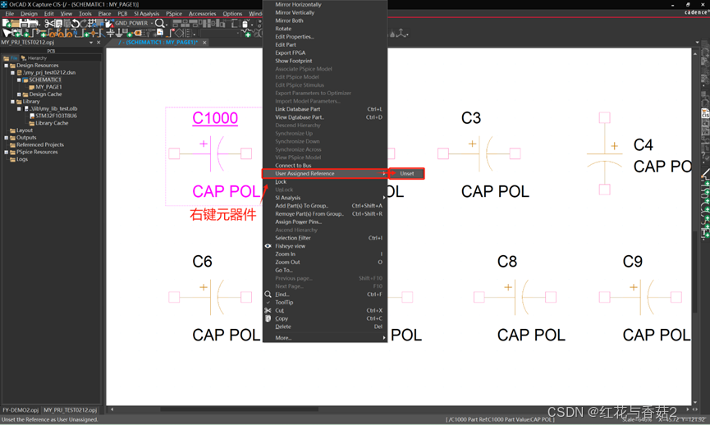Click the Cut scissors icon in context menu
This screenshot has width=710, height=425.
tap(268, 310)
